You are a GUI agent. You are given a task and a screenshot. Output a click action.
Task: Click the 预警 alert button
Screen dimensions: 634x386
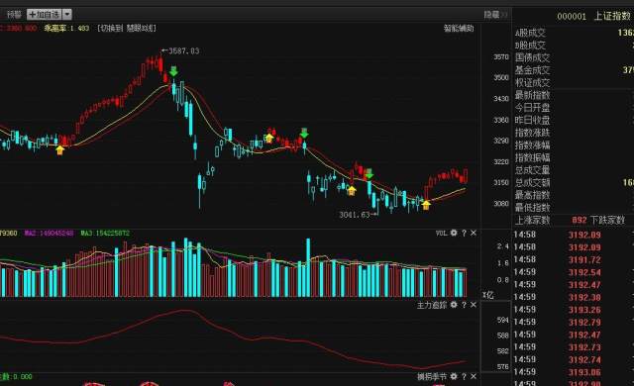pyautogui.click(x=14, y=15)
